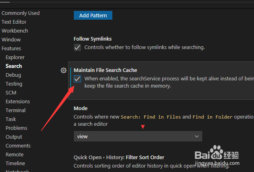254x172 pixels.
Task: Select Problems settings section
Action: click(x=16, y=128)
